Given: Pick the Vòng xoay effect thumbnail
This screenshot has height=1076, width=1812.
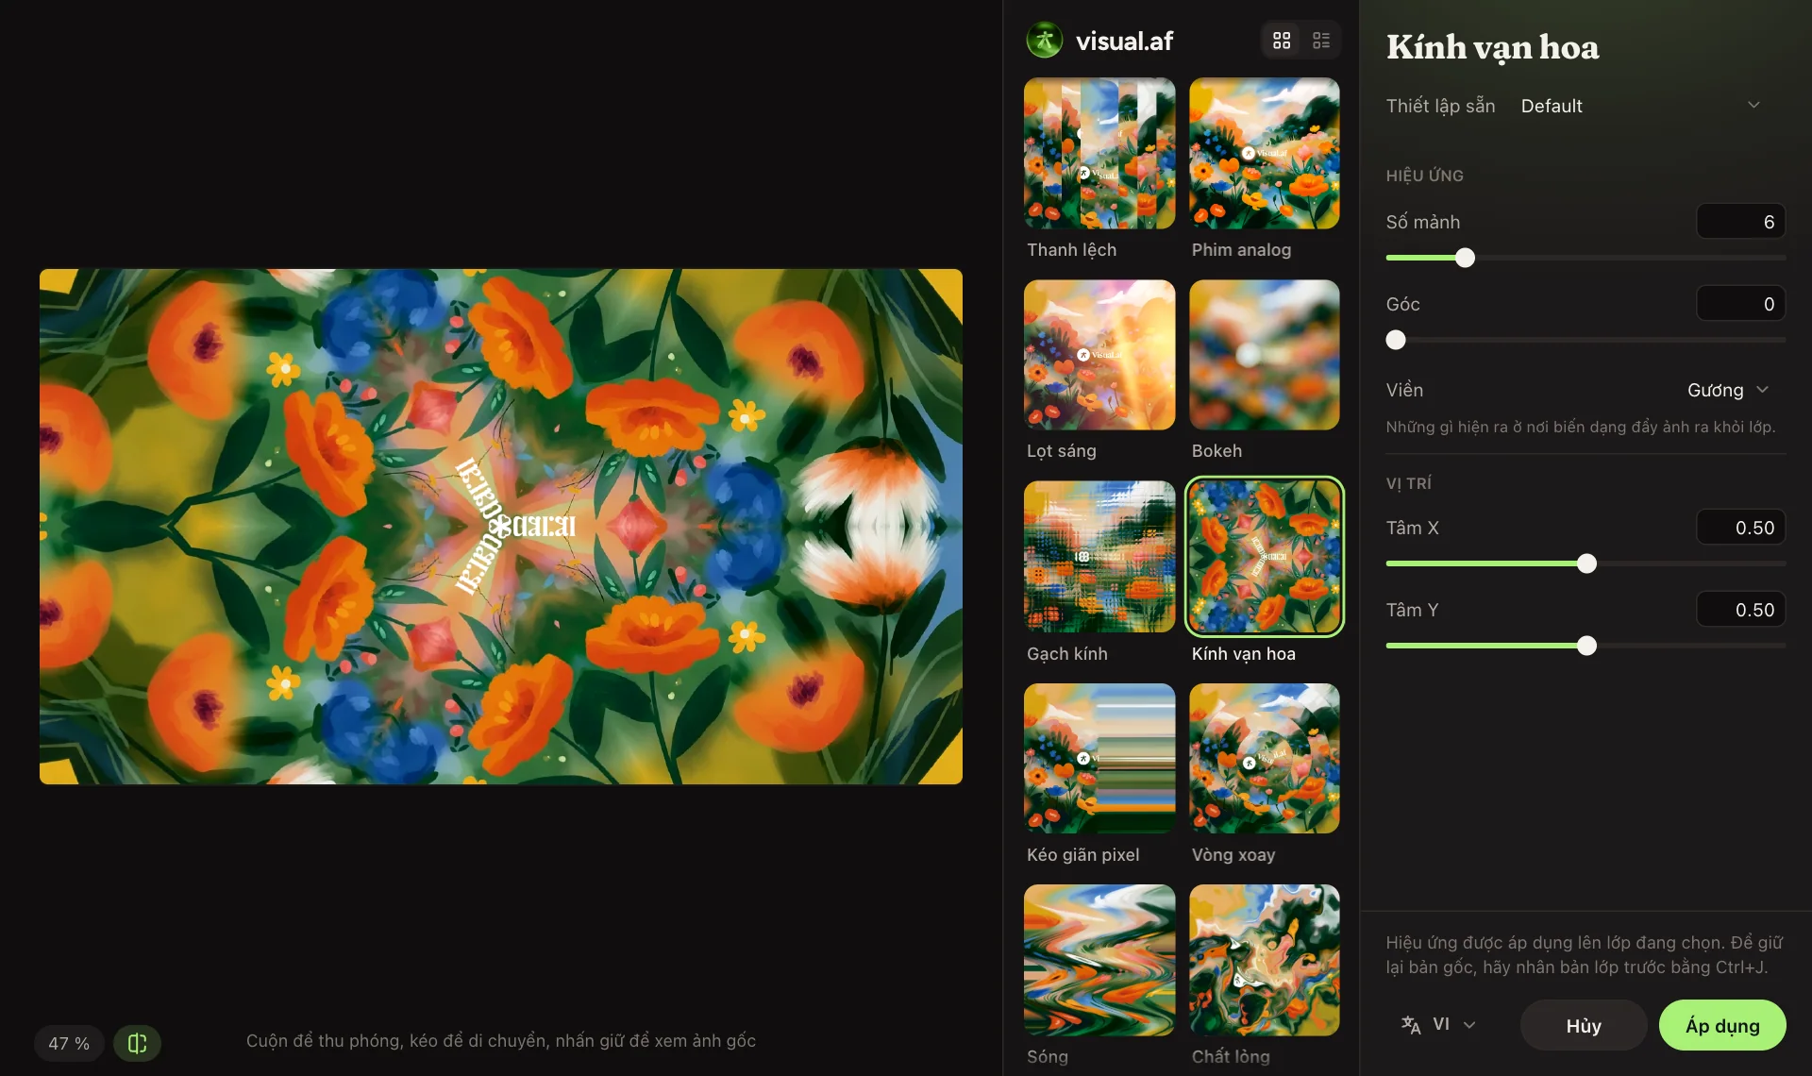Looking at the screenshot, I should click(1265, 758).
